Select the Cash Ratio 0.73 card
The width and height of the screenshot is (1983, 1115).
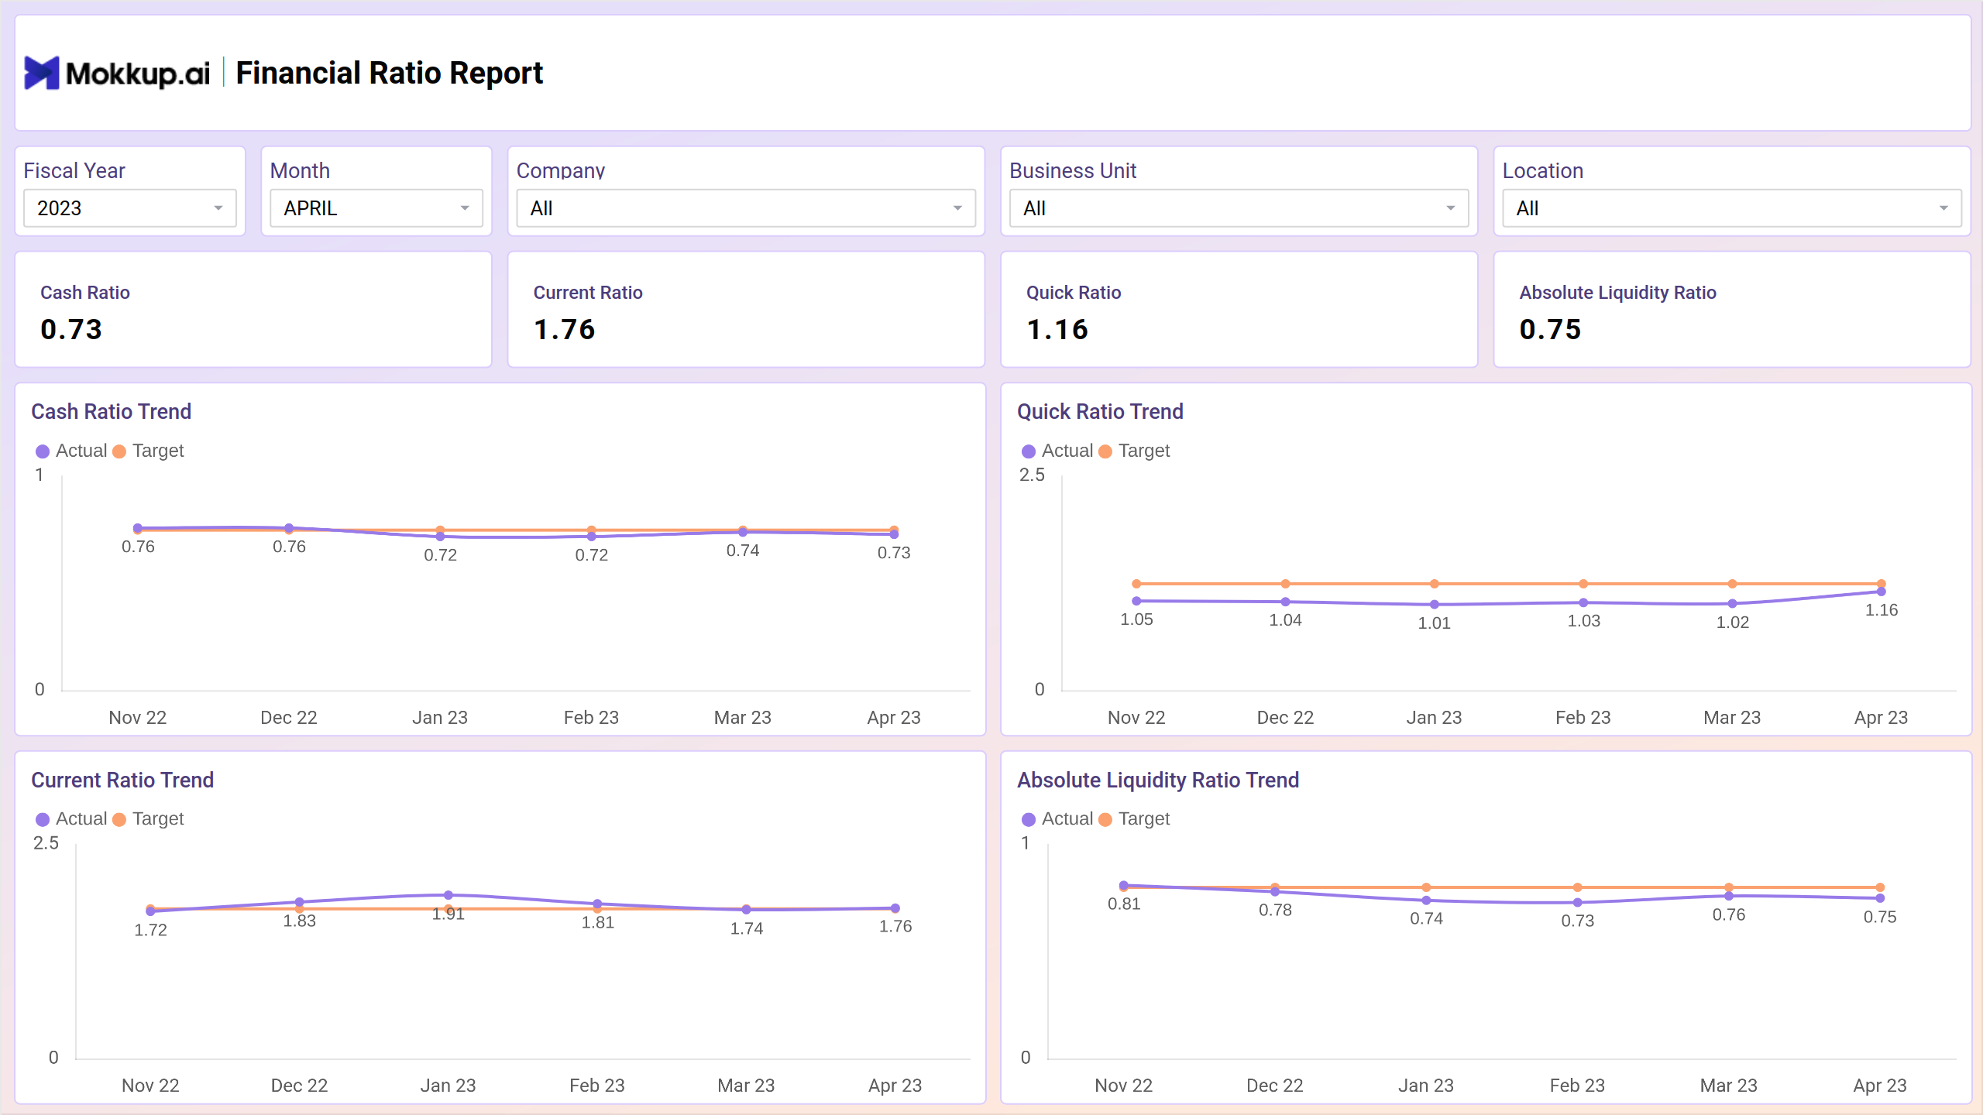point(253,310)
